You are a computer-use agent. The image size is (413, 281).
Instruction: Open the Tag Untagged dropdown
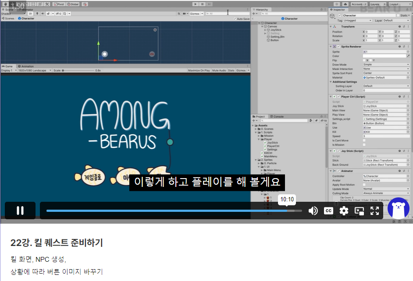pos(357,21)
